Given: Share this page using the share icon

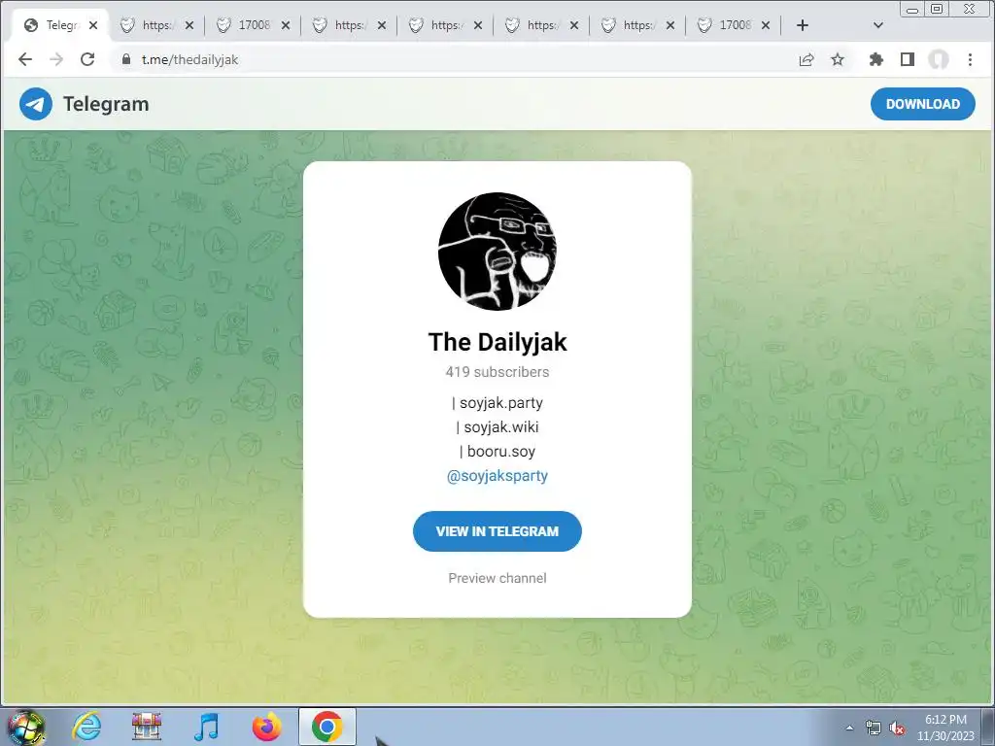Looking at the screenshot, I should 806,59.
